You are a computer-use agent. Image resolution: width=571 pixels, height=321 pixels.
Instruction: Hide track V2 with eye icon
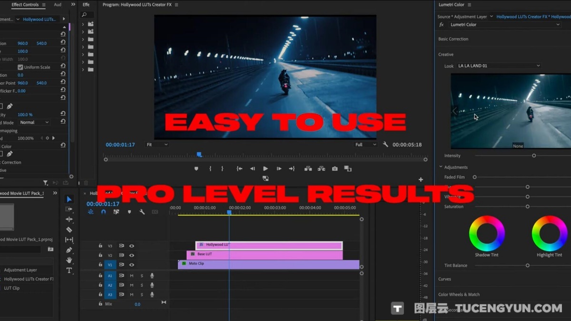[132, 255]
